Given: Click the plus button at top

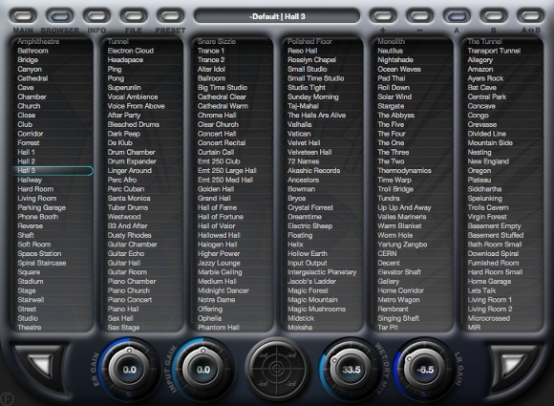Looking at the screenshot, I should click(x=383, y=16).
